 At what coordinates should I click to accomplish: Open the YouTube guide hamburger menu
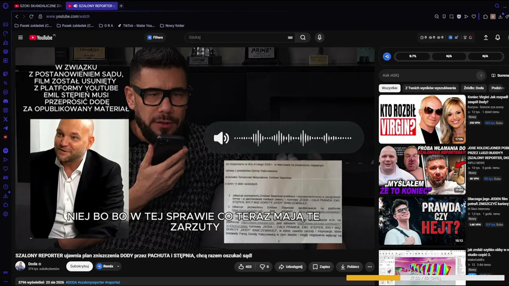coord(20,37)
